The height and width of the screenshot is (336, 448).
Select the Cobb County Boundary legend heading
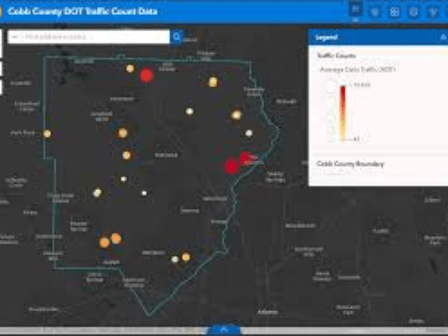click(353, 162)
